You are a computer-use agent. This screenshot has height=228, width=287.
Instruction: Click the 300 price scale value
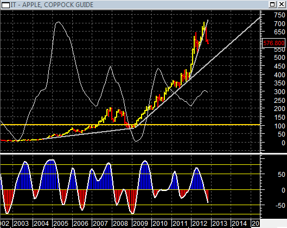point(279,91)
